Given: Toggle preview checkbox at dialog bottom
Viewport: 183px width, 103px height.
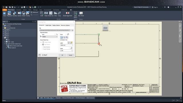Looking at the screenshot, I should pyautogui.click(x=43, y=55).
